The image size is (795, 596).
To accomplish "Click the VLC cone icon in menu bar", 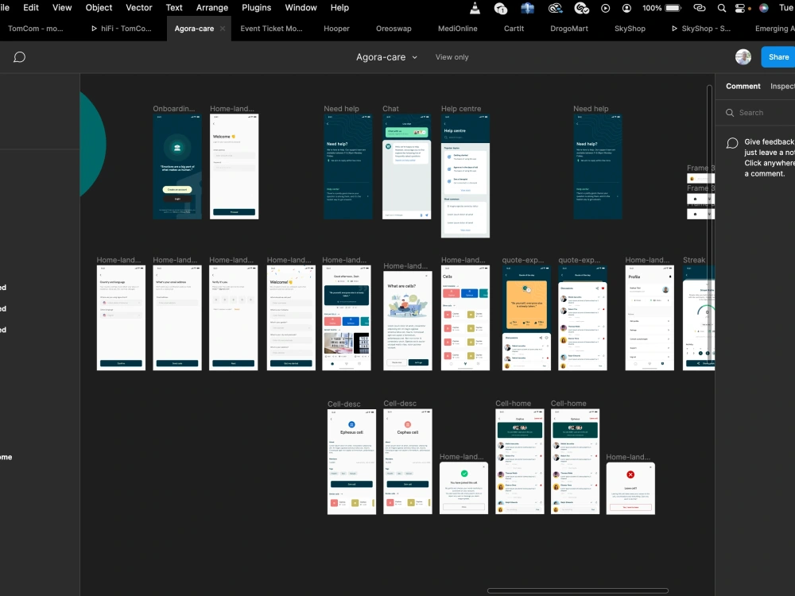I will point(475,8).
